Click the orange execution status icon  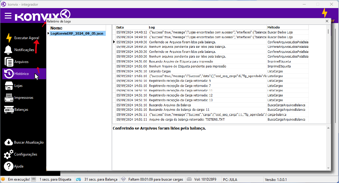point(3,179)
